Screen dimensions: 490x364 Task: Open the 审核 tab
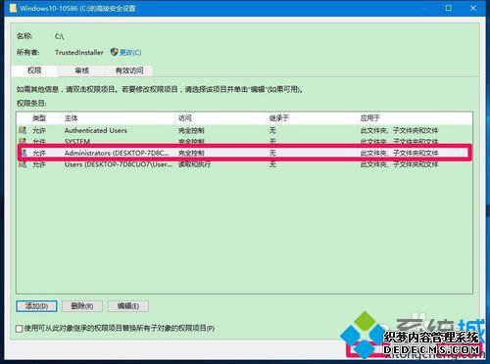click(x=81, y=70)
